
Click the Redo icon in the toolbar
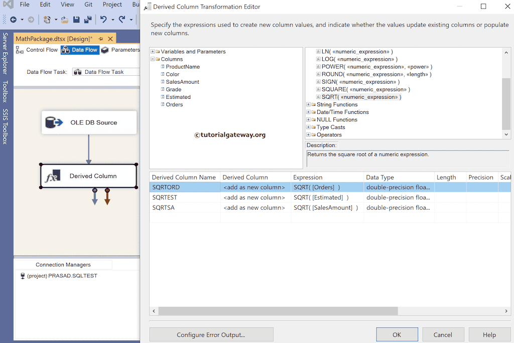point(122,19)
